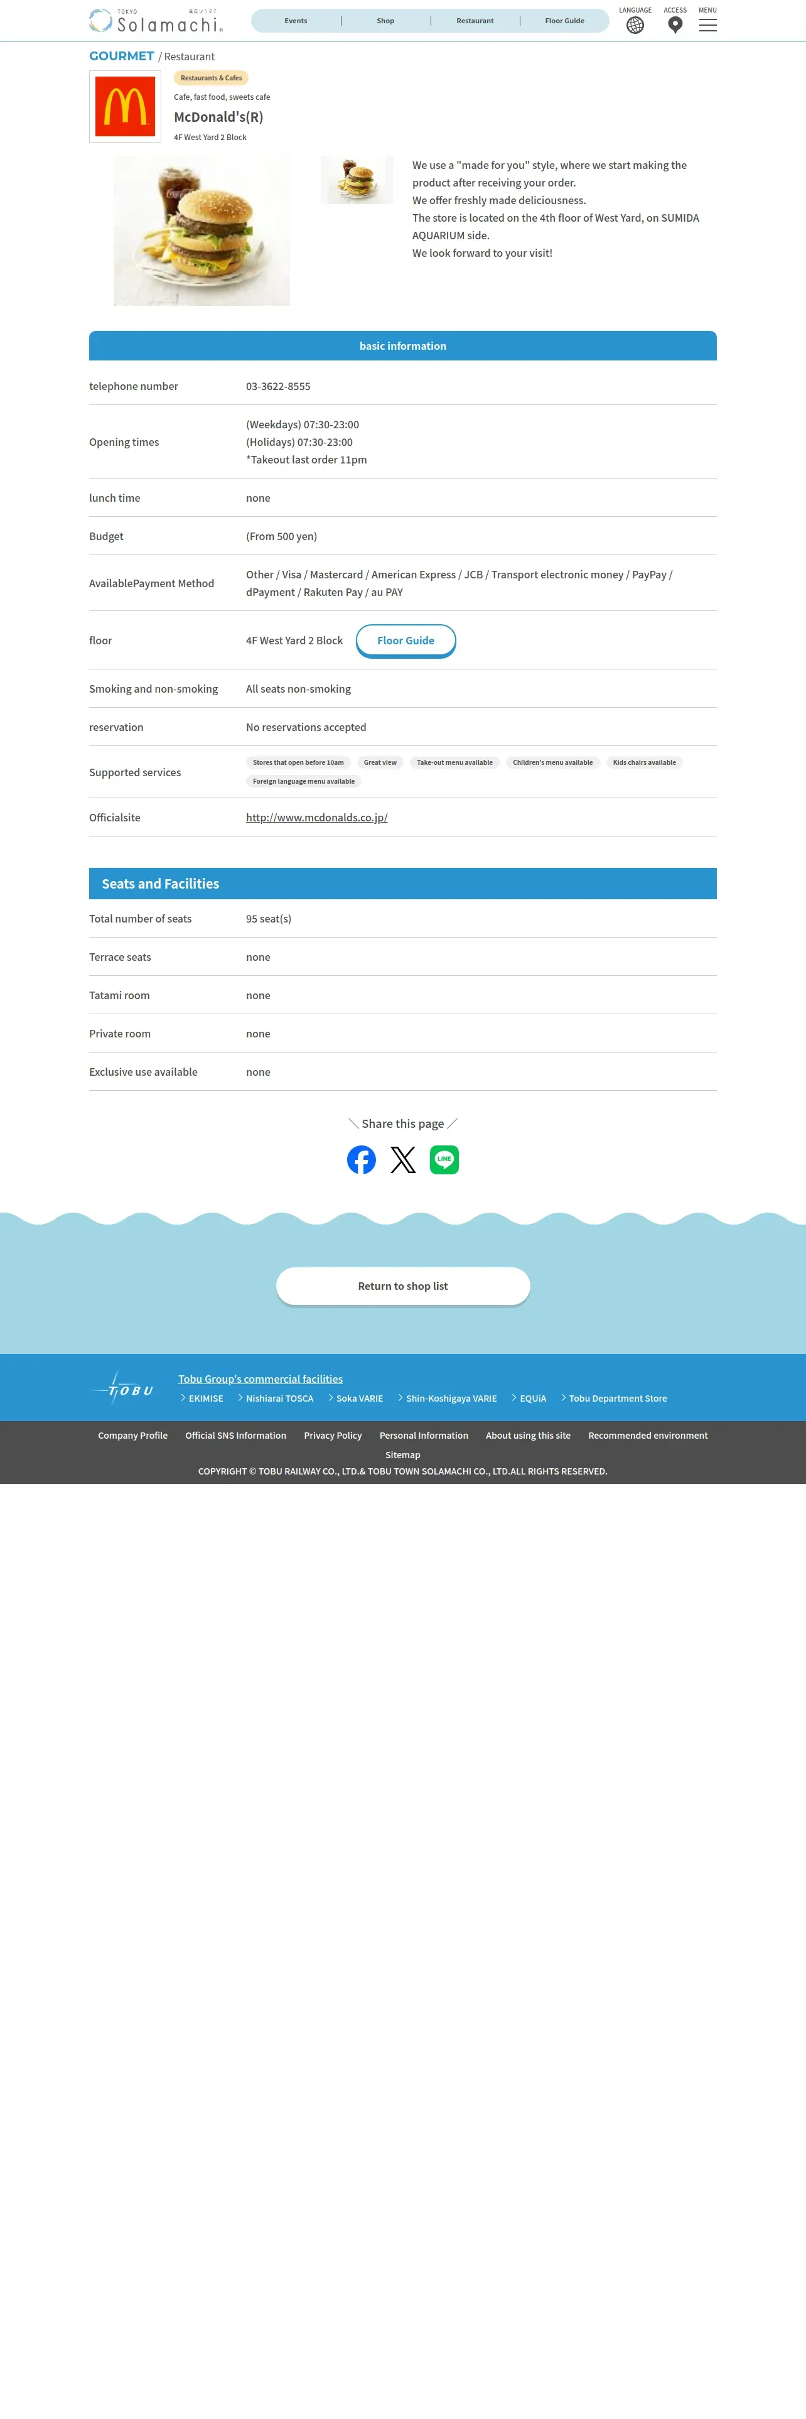Screen dimensions: 806x2419
Task: Open Official SNS Information footer link
Action: click(235, 1436)
